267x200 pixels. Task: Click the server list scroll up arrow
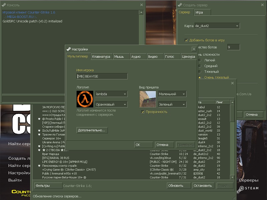(232, 102)
